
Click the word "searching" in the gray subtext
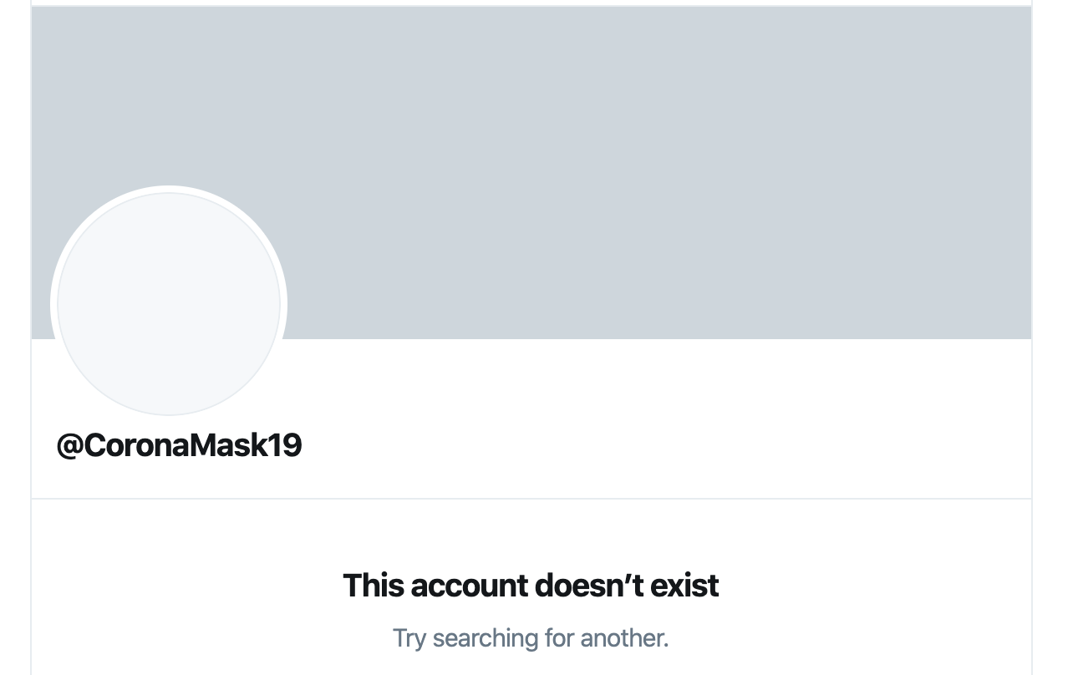tap(486, 639)
